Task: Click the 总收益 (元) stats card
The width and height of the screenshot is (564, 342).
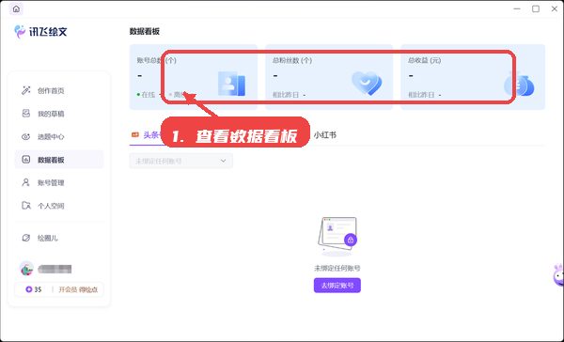Action: click(473, 77)
